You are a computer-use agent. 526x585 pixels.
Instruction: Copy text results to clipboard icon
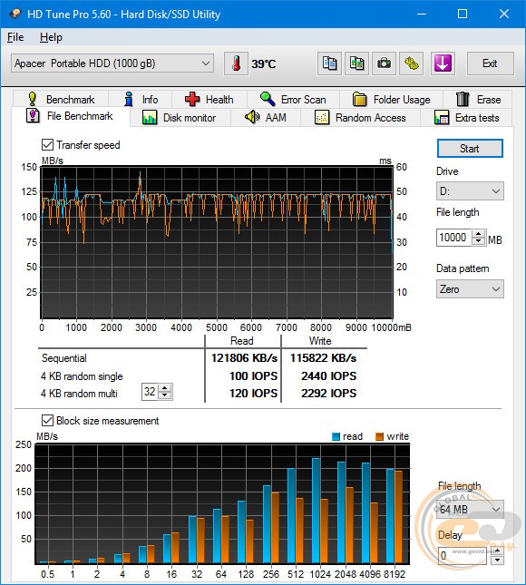(x=329, y=63)
